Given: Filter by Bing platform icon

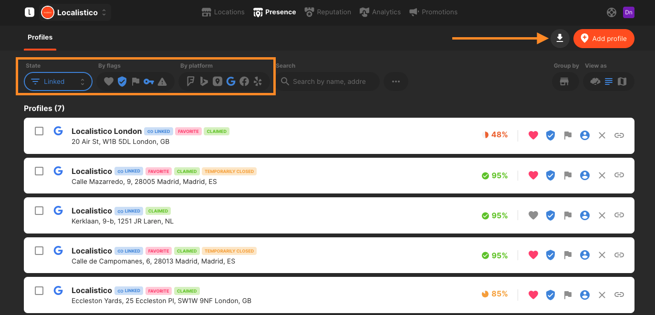Looking at the screenshot, I should pyautogui.click(x=204, y=81).
